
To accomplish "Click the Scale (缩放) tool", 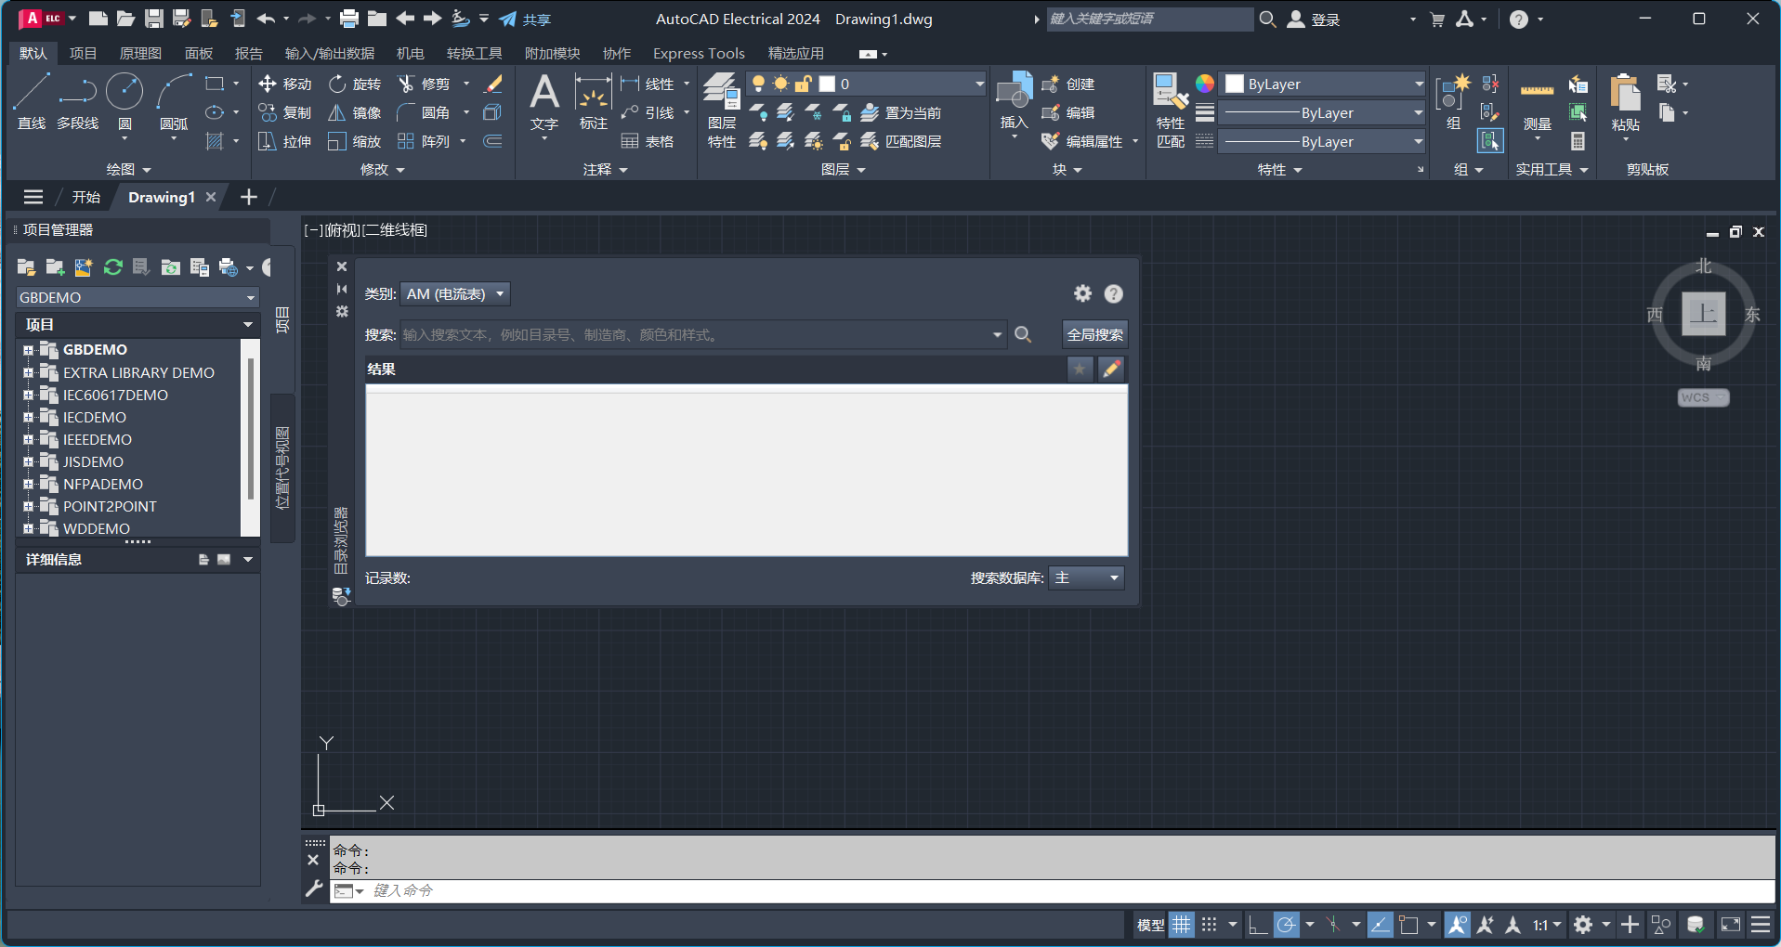I will pos(355,142).
